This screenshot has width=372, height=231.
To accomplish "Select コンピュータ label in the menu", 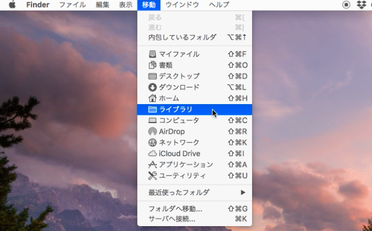I will 179,120.
